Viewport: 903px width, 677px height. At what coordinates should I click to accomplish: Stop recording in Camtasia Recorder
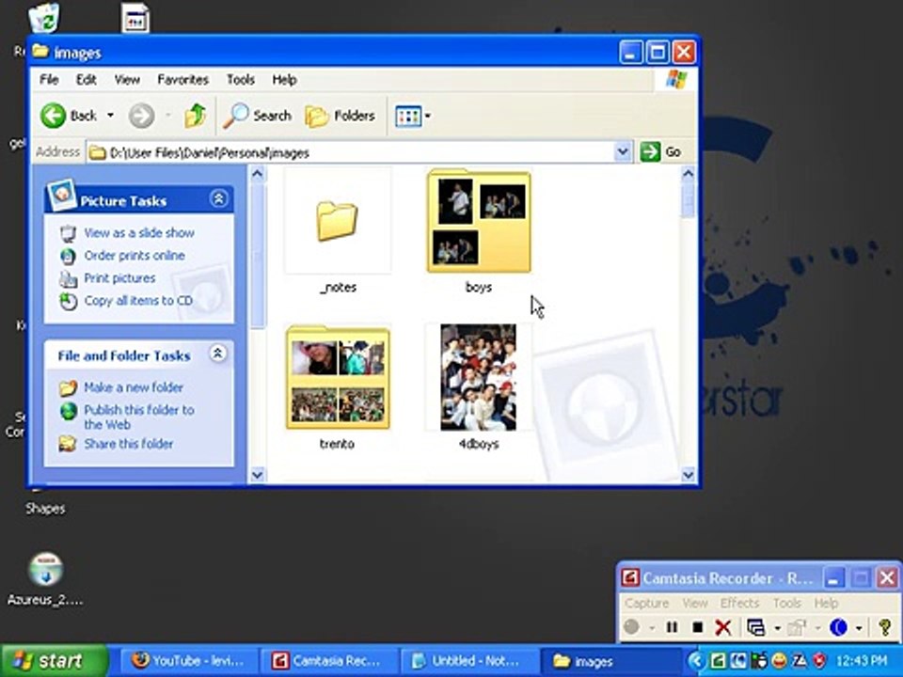click(697, 627)
